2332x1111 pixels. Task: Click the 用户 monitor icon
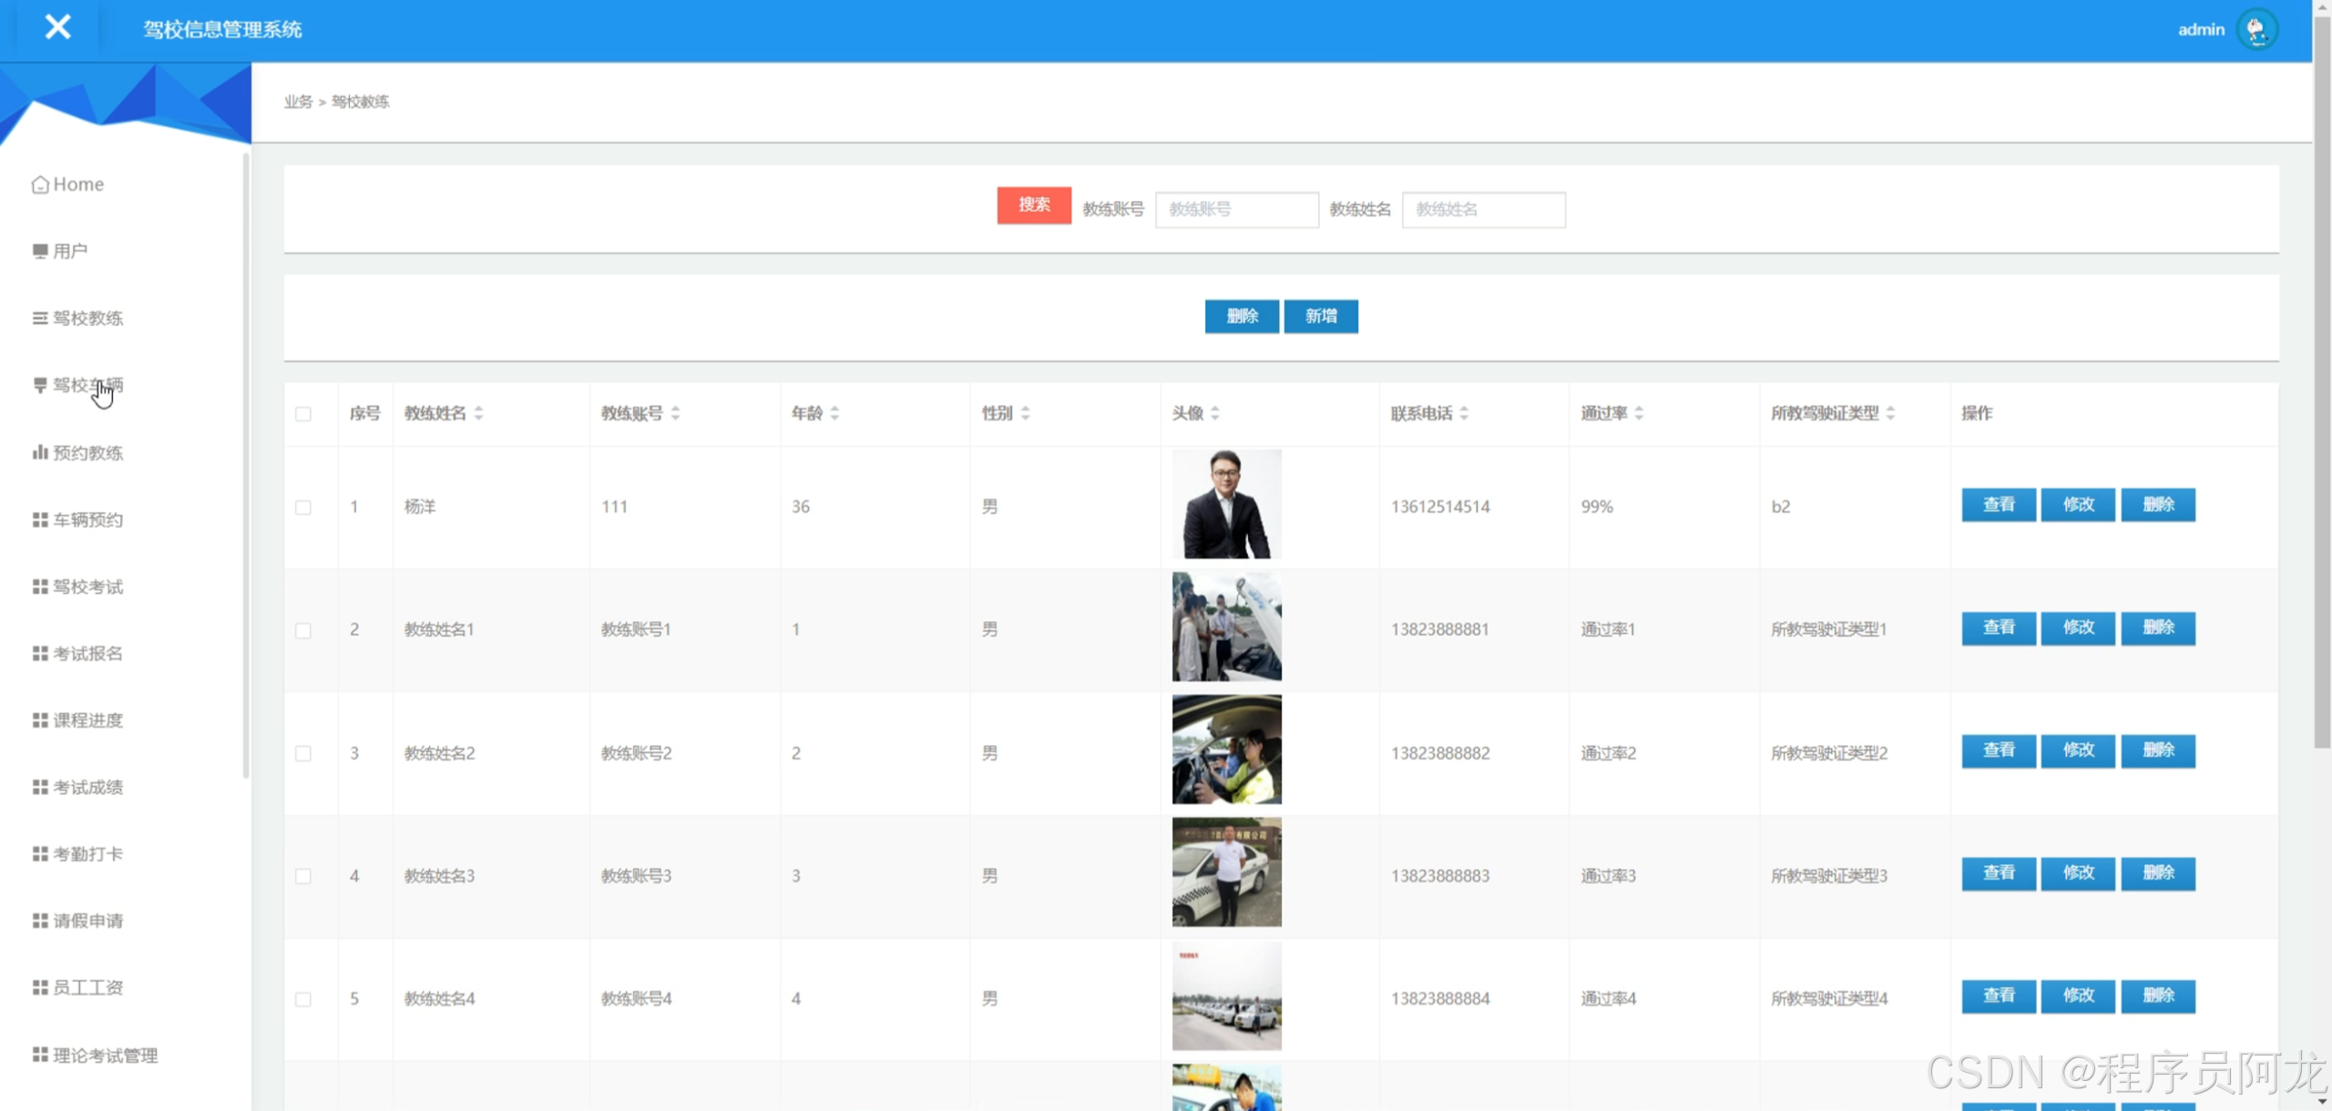pyautogui.click(x=39, y=251)
